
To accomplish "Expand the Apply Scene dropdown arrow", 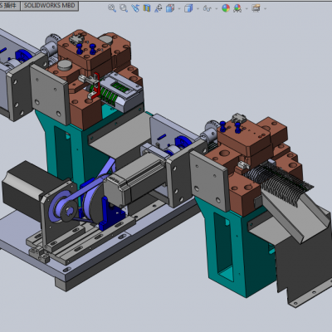I will (x=247, y=8).
